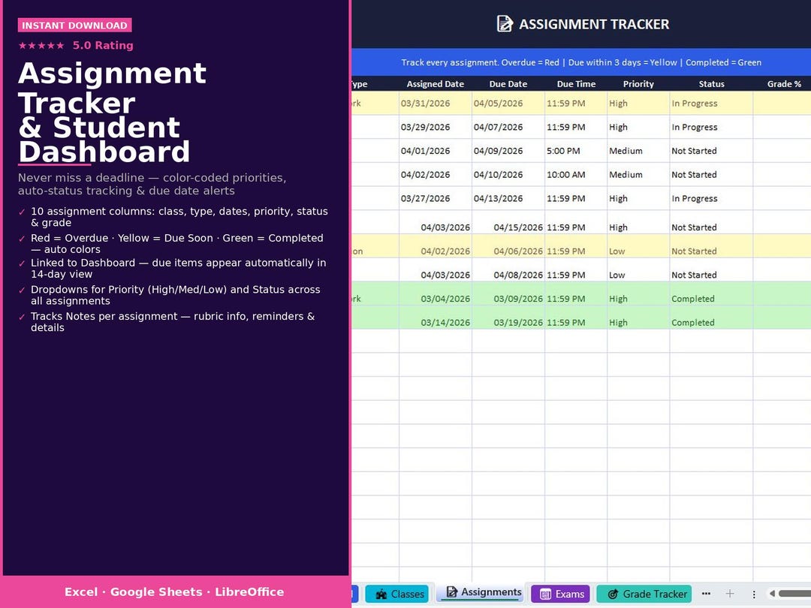Open Priority cell Low in 04/08/2026 row
This screenshot has height=608, width=811.
point(639,270)
